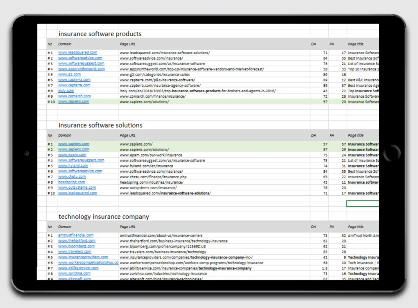418x308 pixels.
Task: Open the headspring.com domain link
Action: pos(71,182)
